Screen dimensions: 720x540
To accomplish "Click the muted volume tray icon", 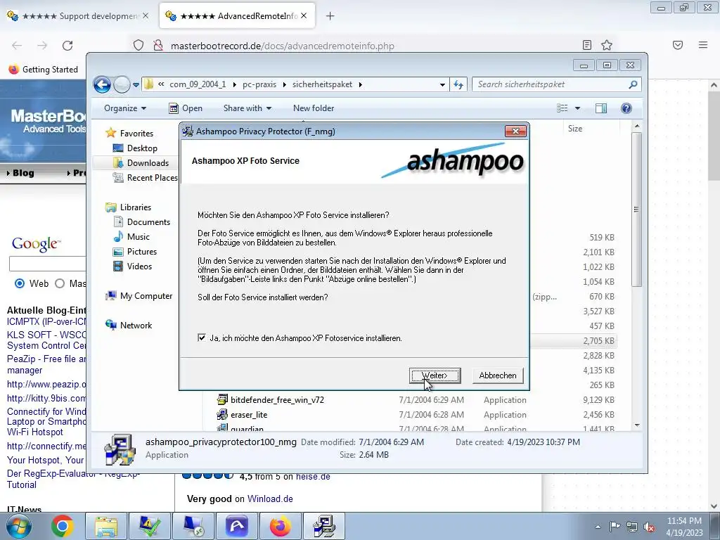I will (649, 527).
